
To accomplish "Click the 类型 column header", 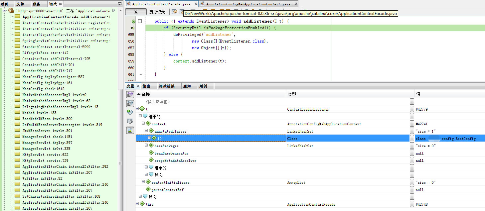I will (x=350, y=94).
